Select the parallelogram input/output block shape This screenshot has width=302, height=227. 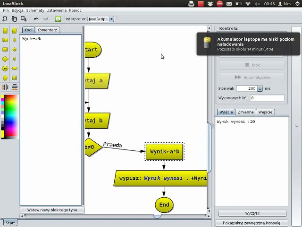tap(15, 30)
